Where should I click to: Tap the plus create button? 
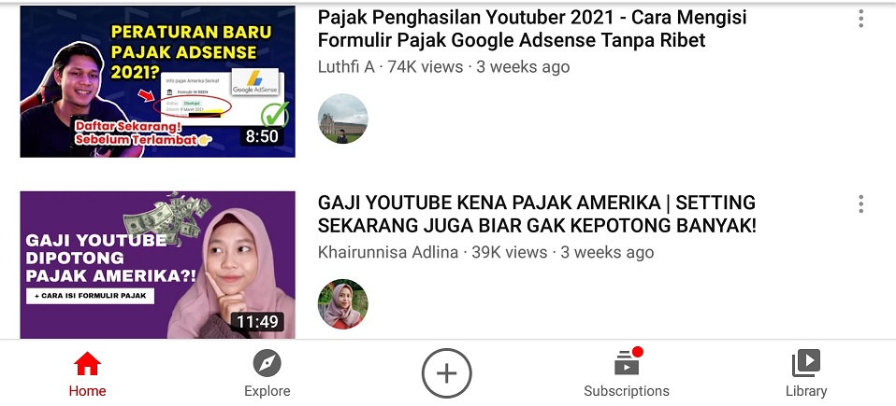tap(447, 373)
